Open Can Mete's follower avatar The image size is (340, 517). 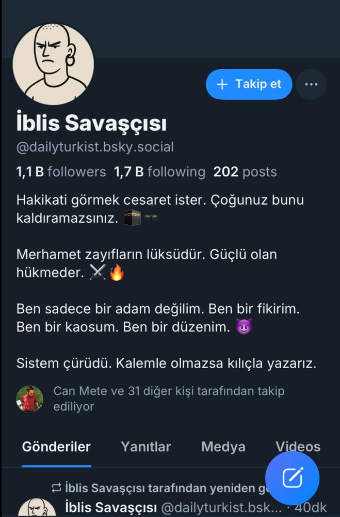coord(29,399)
